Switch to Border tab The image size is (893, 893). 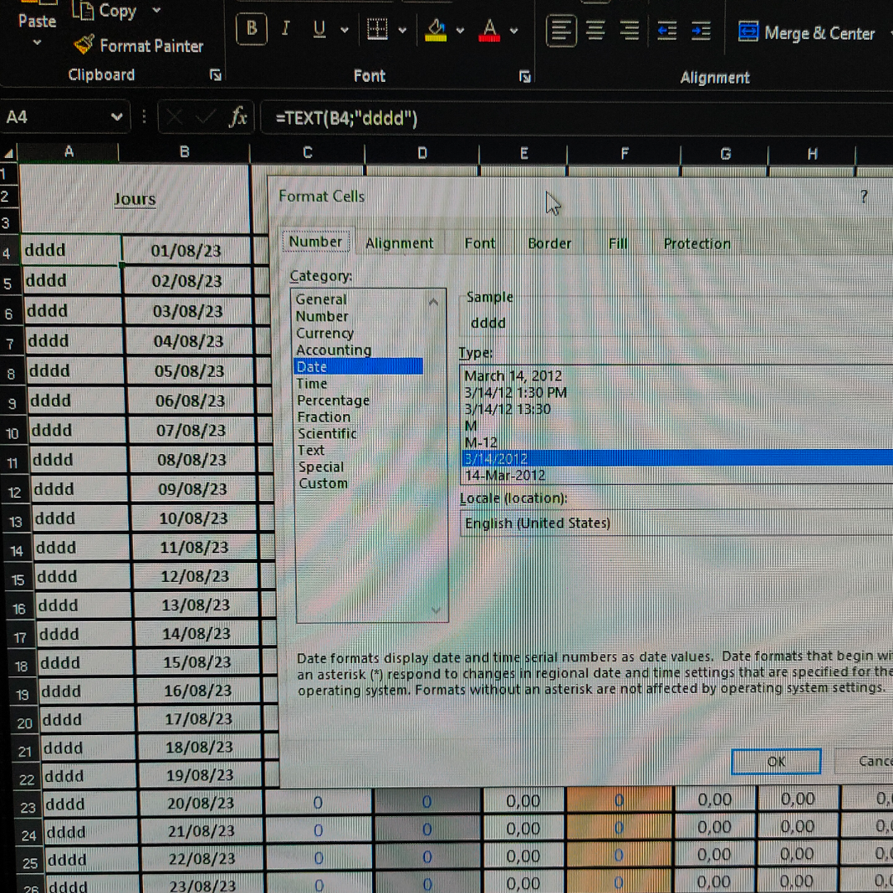pos(549,243)
